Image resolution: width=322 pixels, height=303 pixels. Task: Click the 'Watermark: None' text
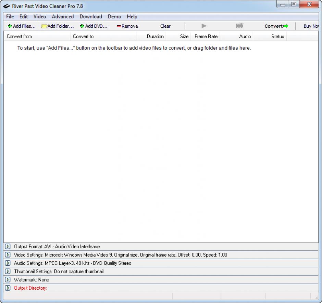click(x=32, y=280)
